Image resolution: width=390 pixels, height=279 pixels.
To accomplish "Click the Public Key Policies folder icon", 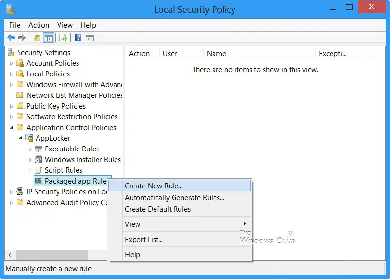I will click(19, 106).
